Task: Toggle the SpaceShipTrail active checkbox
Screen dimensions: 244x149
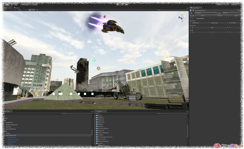Action: 193,10
